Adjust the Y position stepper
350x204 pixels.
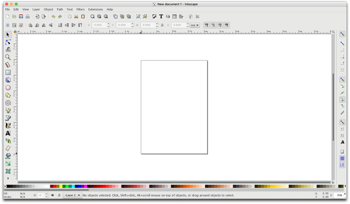pyautogui.click(x=132, y=25)
